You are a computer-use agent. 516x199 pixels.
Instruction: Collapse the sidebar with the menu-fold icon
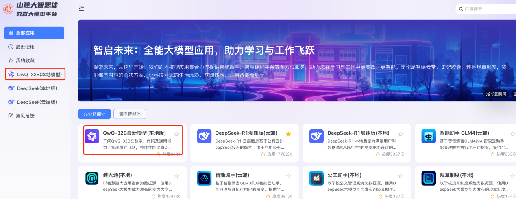(x=82, y=9)
